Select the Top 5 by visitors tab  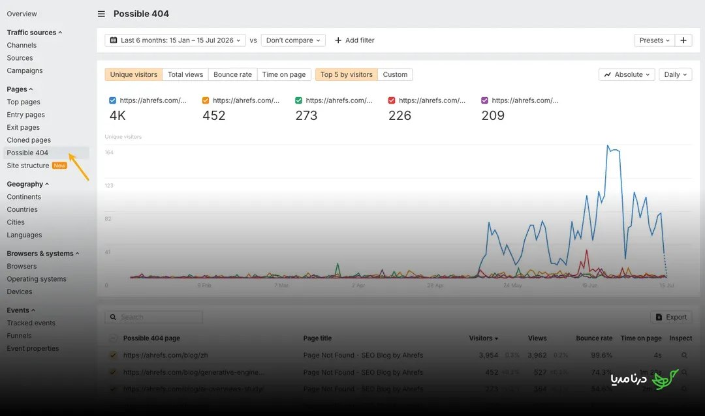[x=346, y=74]
